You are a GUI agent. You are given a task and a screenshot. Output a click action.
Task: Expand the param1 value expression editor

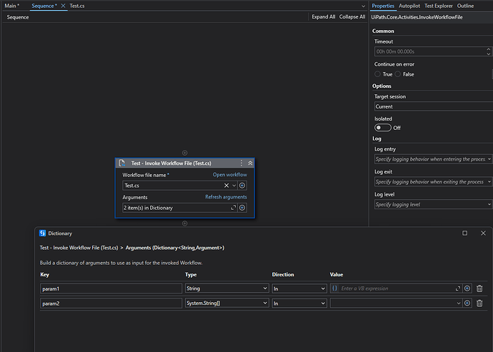[x=458, y=288]
